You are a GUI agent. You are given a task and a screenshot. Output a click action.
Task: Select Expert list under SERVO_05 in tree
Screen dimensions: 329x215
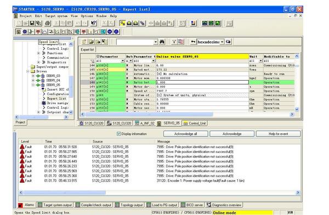coord(56,99)
